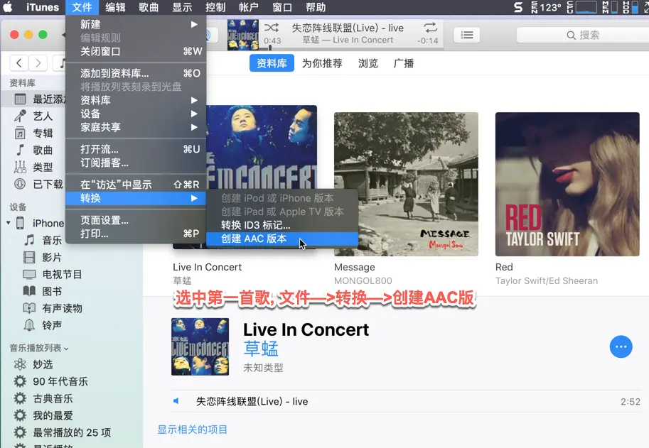Click the more options ellipsis button

point(621,346)
